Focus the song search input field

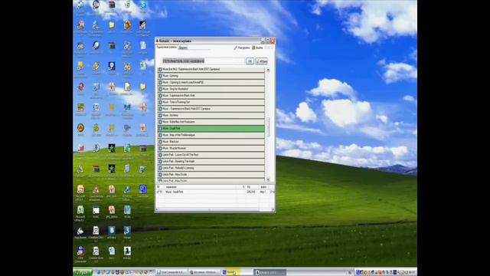click(x=203, y=61)
